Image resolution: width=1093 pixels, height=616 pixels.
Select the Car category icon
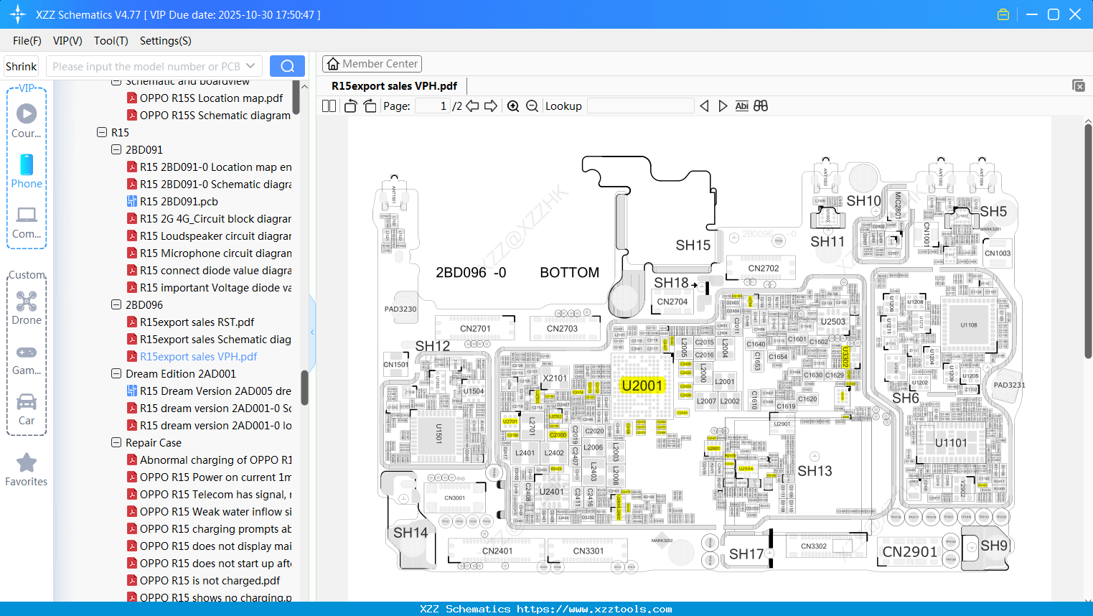click(27, 409)
